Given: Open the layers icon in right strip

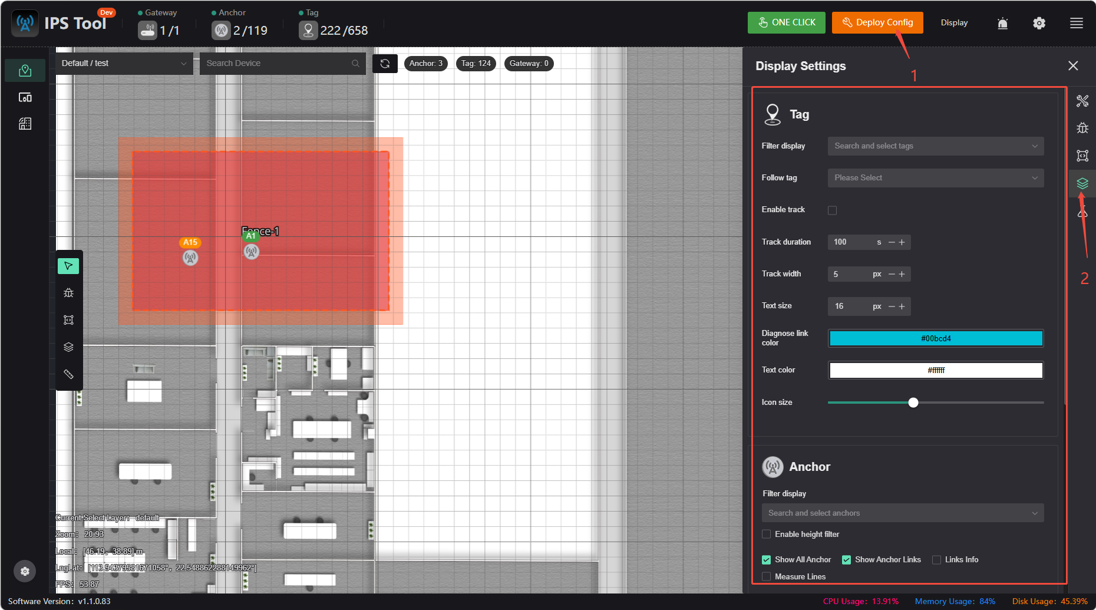Looking at the screenshot, I should 1082,183.
